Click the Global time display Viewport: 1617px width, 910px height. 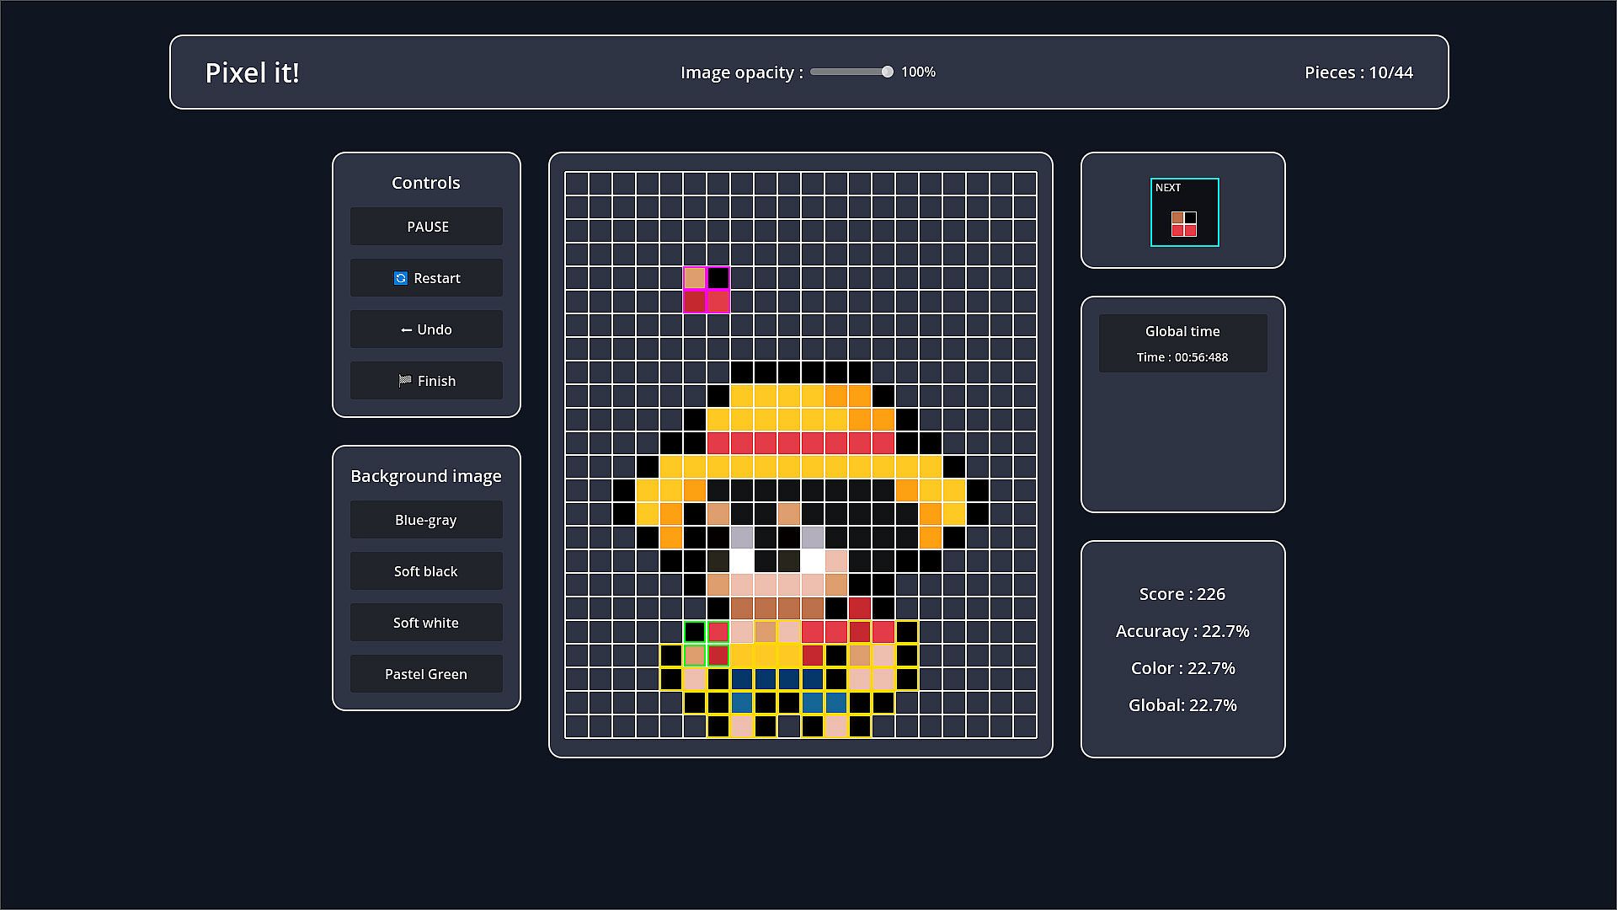pos(1182,344)
